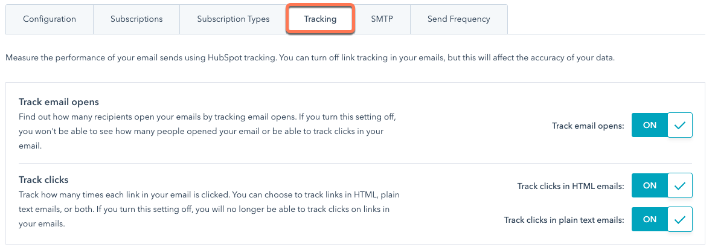Screen dimensions: 715x250
Task: Click the bold 'Track clicks' section heading
Action: click(43, 179)
